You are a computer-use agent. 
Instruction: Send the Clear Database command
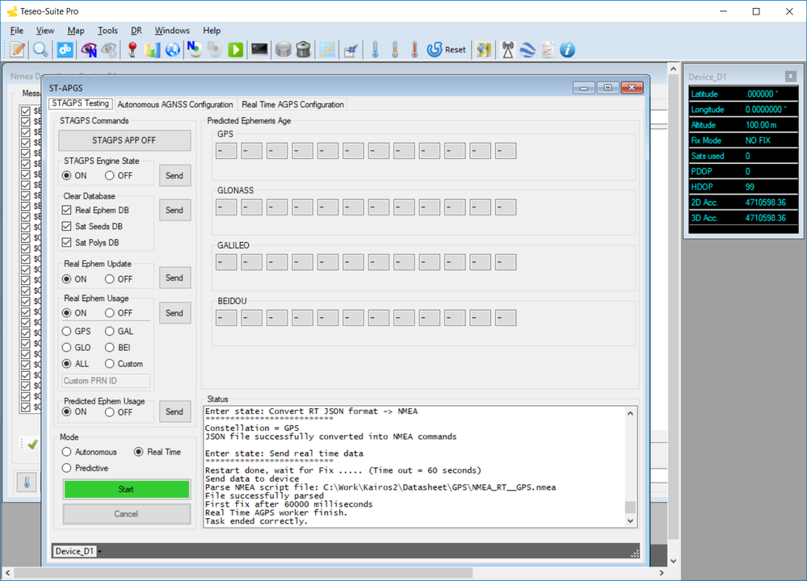click(174, 211)
